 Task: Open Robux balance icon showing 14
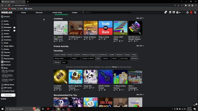click(x=177, y=12)
